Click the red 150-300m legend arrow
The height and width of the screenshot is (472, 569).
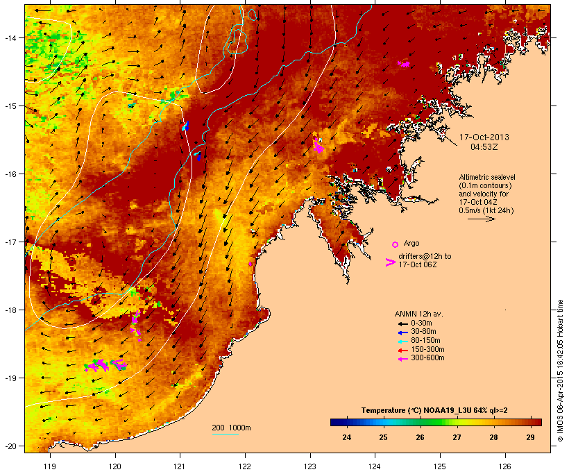(x=403, y=350)
